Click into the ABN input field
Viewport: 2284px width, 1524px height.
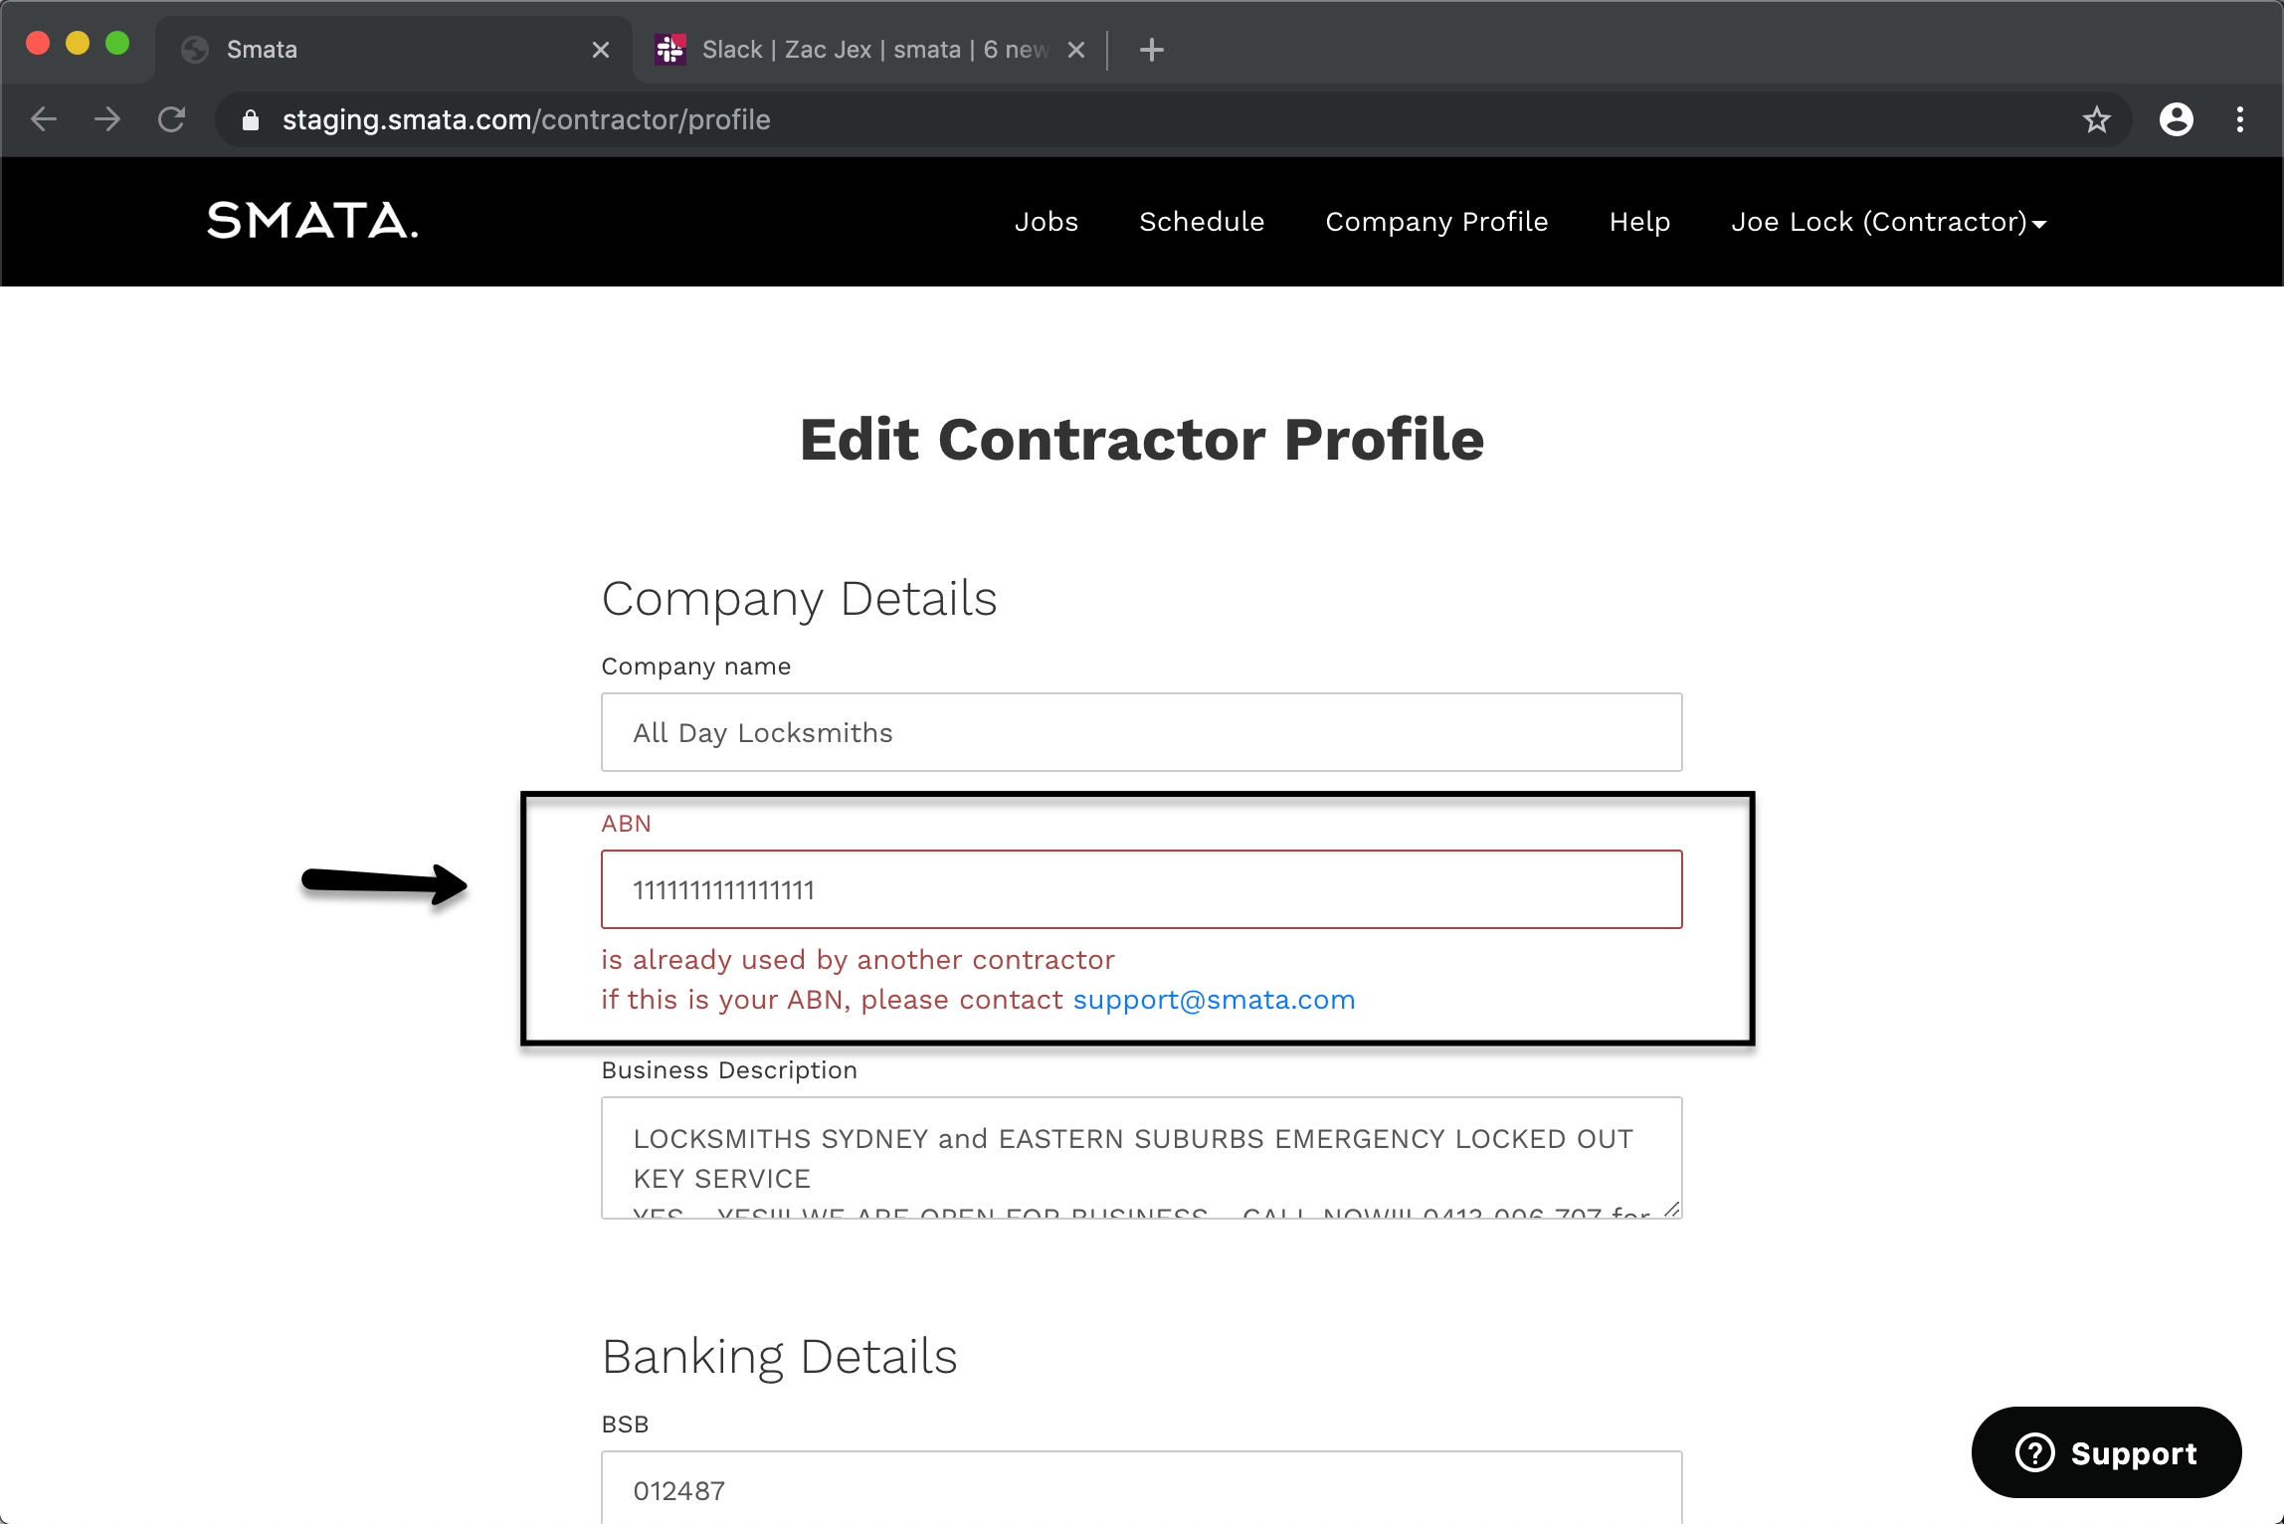tap(1141, 889)
